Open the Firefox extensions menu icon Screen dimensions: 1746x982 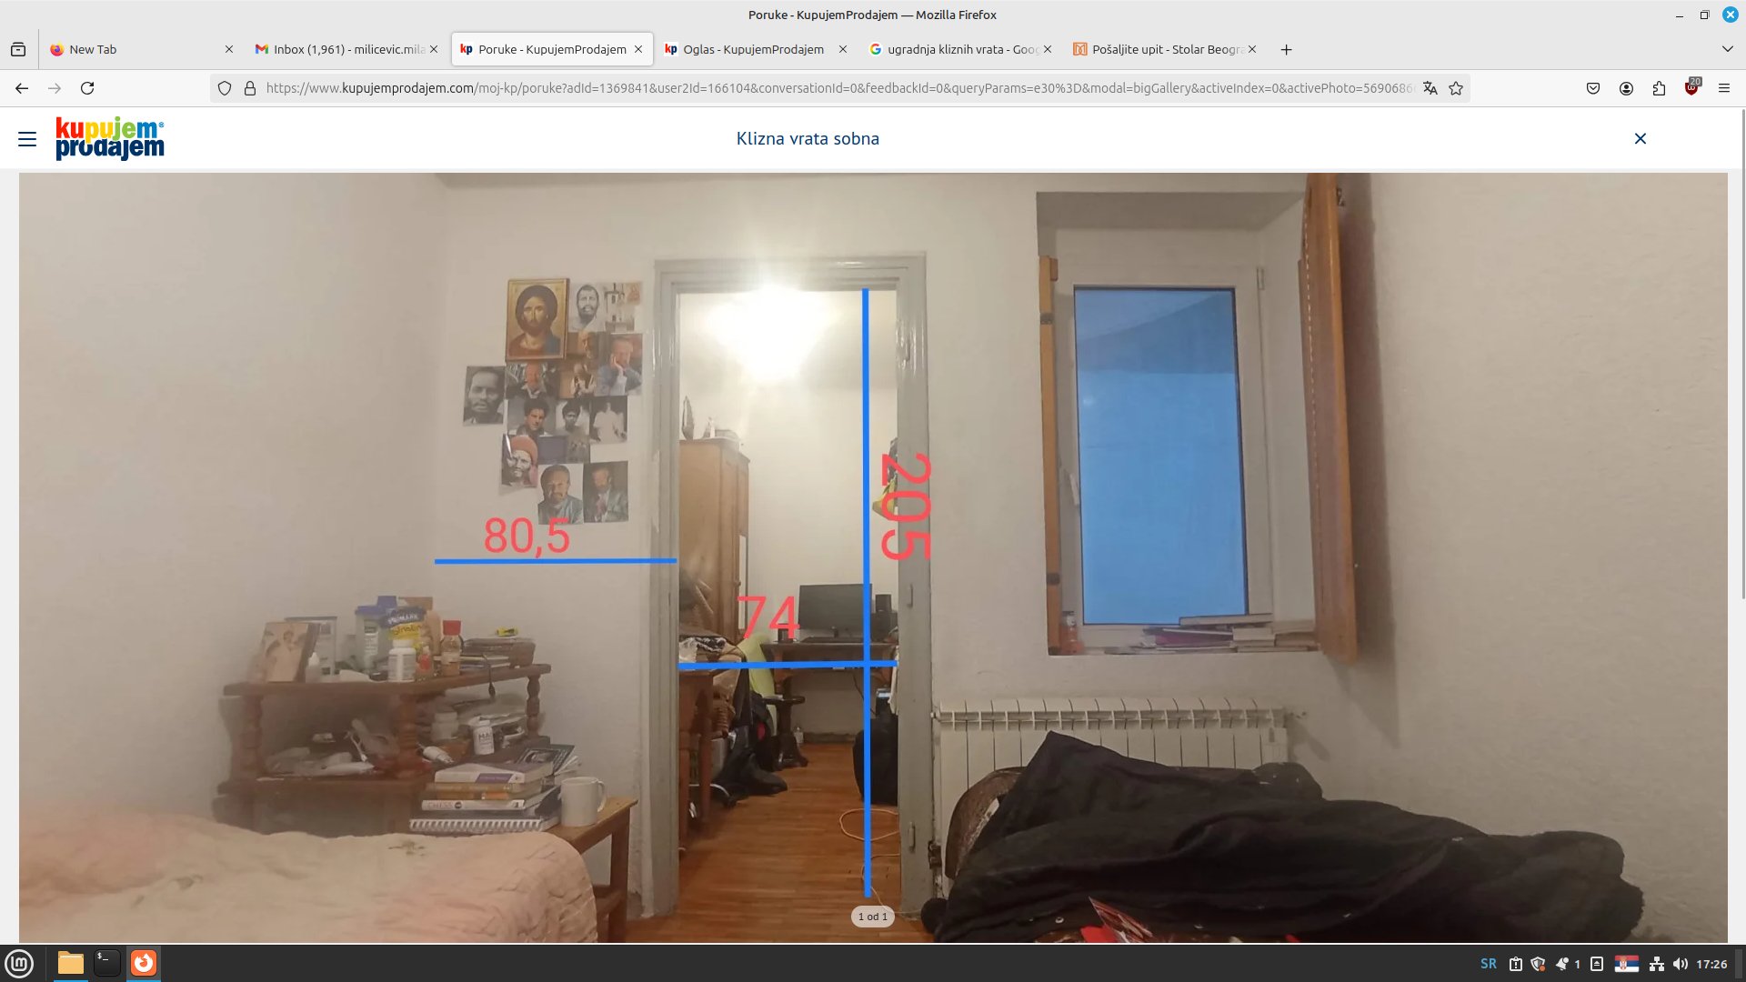click(x=1659, y=88)
